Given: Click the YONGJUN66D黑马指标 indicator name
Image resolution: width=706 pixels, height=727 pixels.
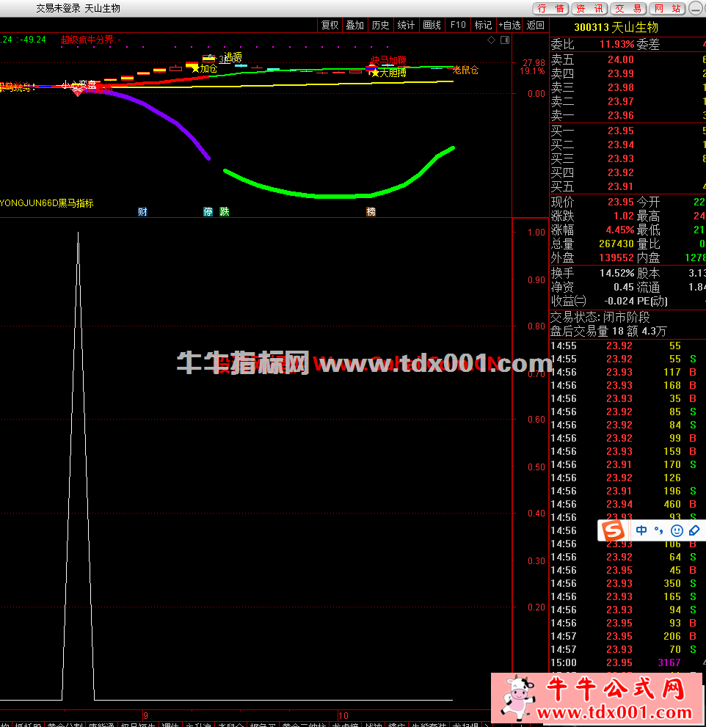Looking at the screenshot, I should 47,203.
